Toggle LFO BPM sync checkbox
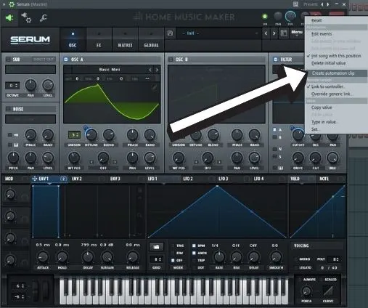Screen dimensions: 368x308 click(194, 246)
